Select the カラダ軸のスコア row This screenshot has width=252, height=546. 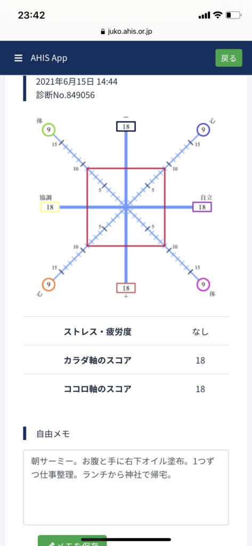[126, 360]
